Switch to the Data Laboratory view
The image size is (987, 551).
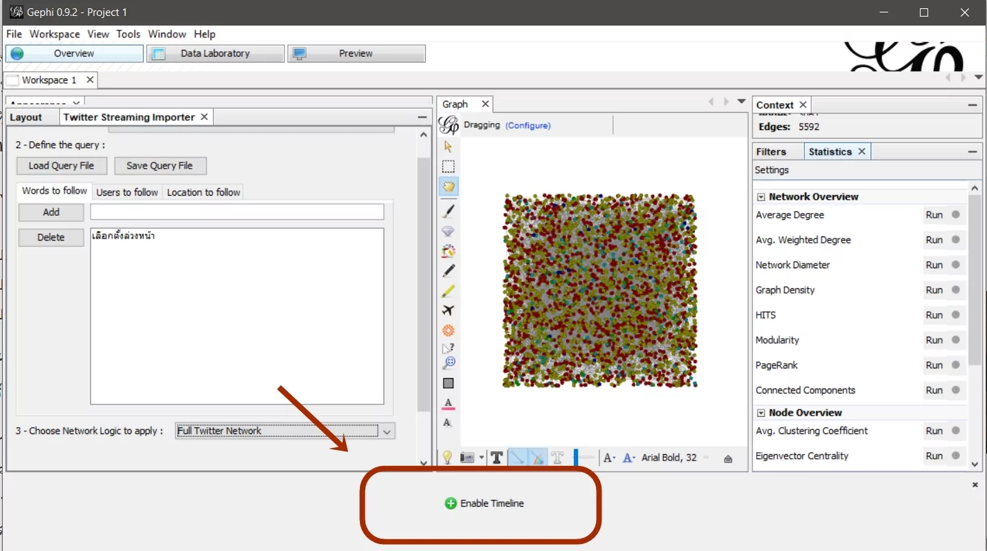click(x=215, y=53)
